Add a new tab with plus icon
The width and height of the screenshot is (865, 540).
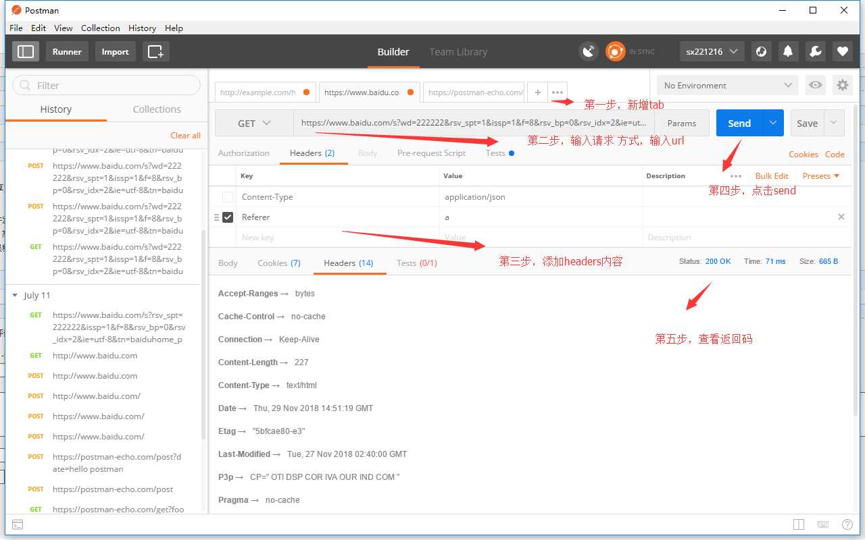[x=537, y=92]
